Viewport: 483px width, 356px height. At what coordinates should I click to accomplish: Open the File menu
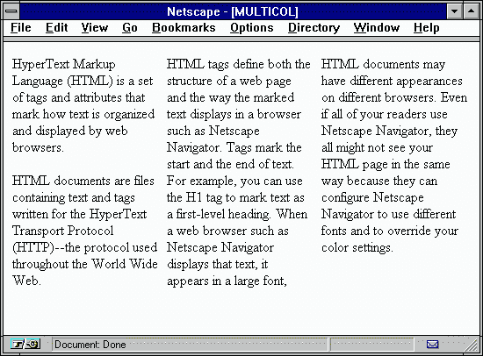coord(21,28)
